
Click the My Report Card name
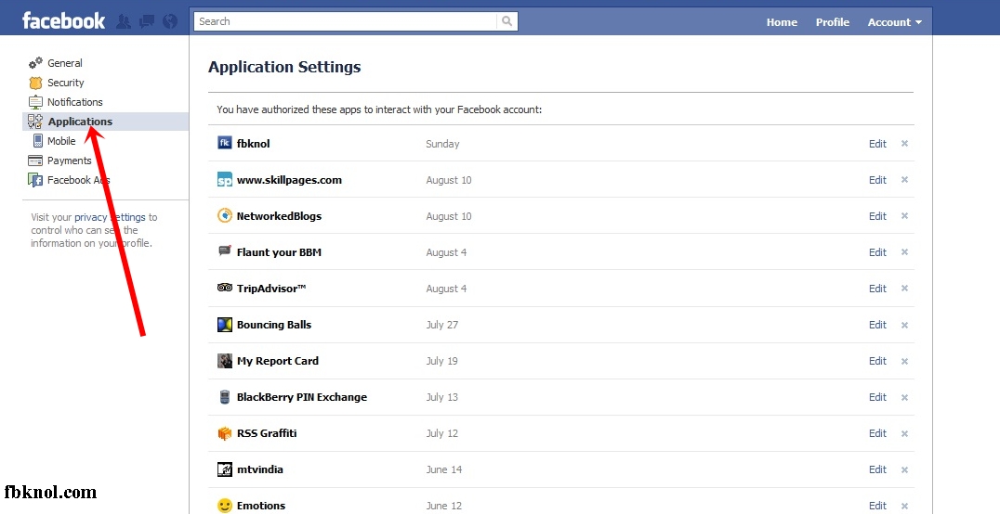(x=278, y=361)
